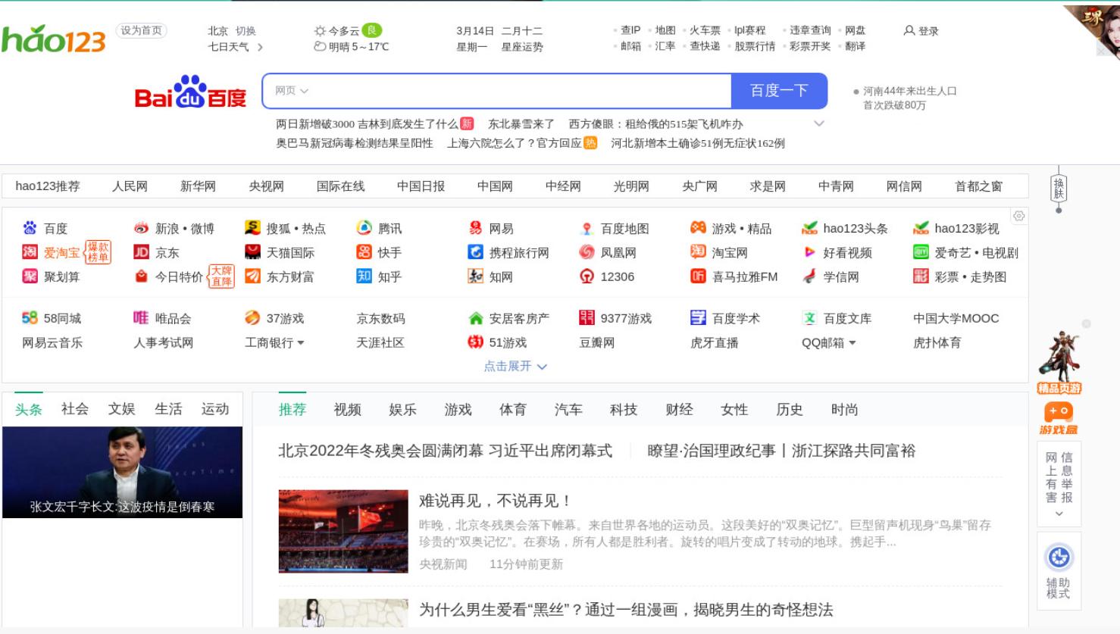Open site settings gear icon
1120x634 pixels.
(1019, 216)
